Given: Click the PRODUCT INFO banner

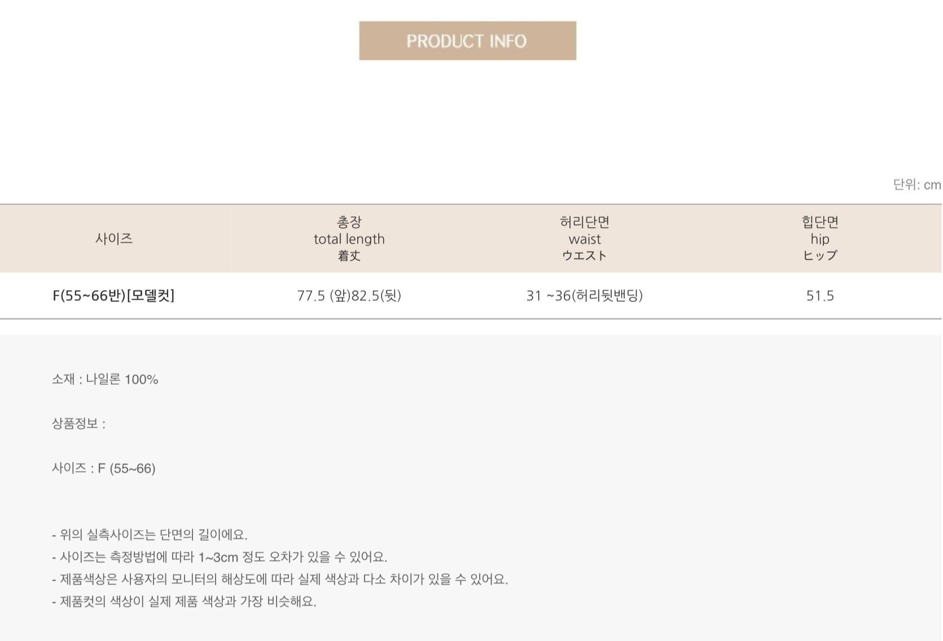Looking at the screenshot, I should [467, 41].
